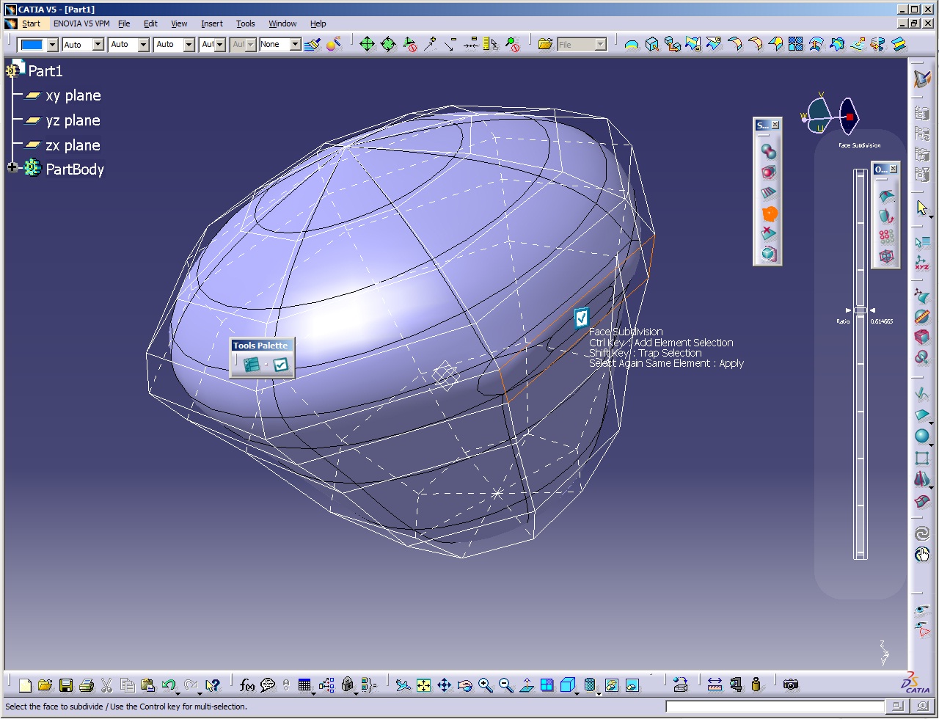Activate the Subdivision Surface tool (double-sphere icon)
939x719 pixels.
tap(768, 151)
